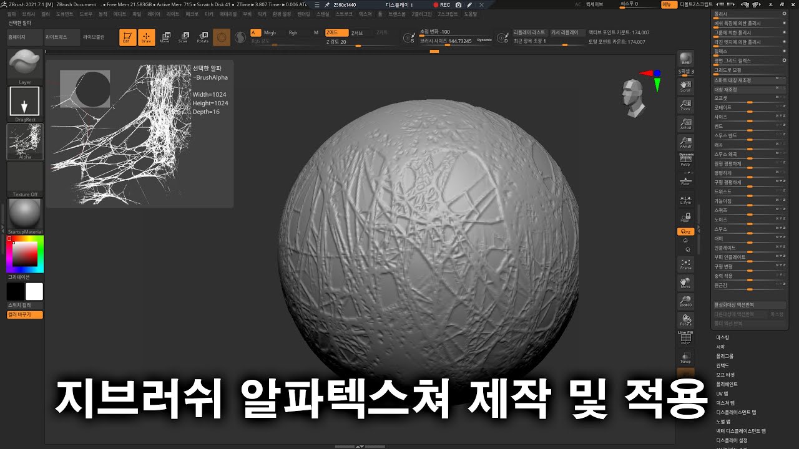Toggle Transp transparency mode
This screenshot has width=799, height=449.
coord(685,357)
